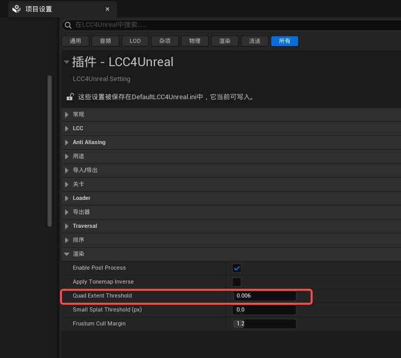Expand the 排序 section

[x=67, y=240]
